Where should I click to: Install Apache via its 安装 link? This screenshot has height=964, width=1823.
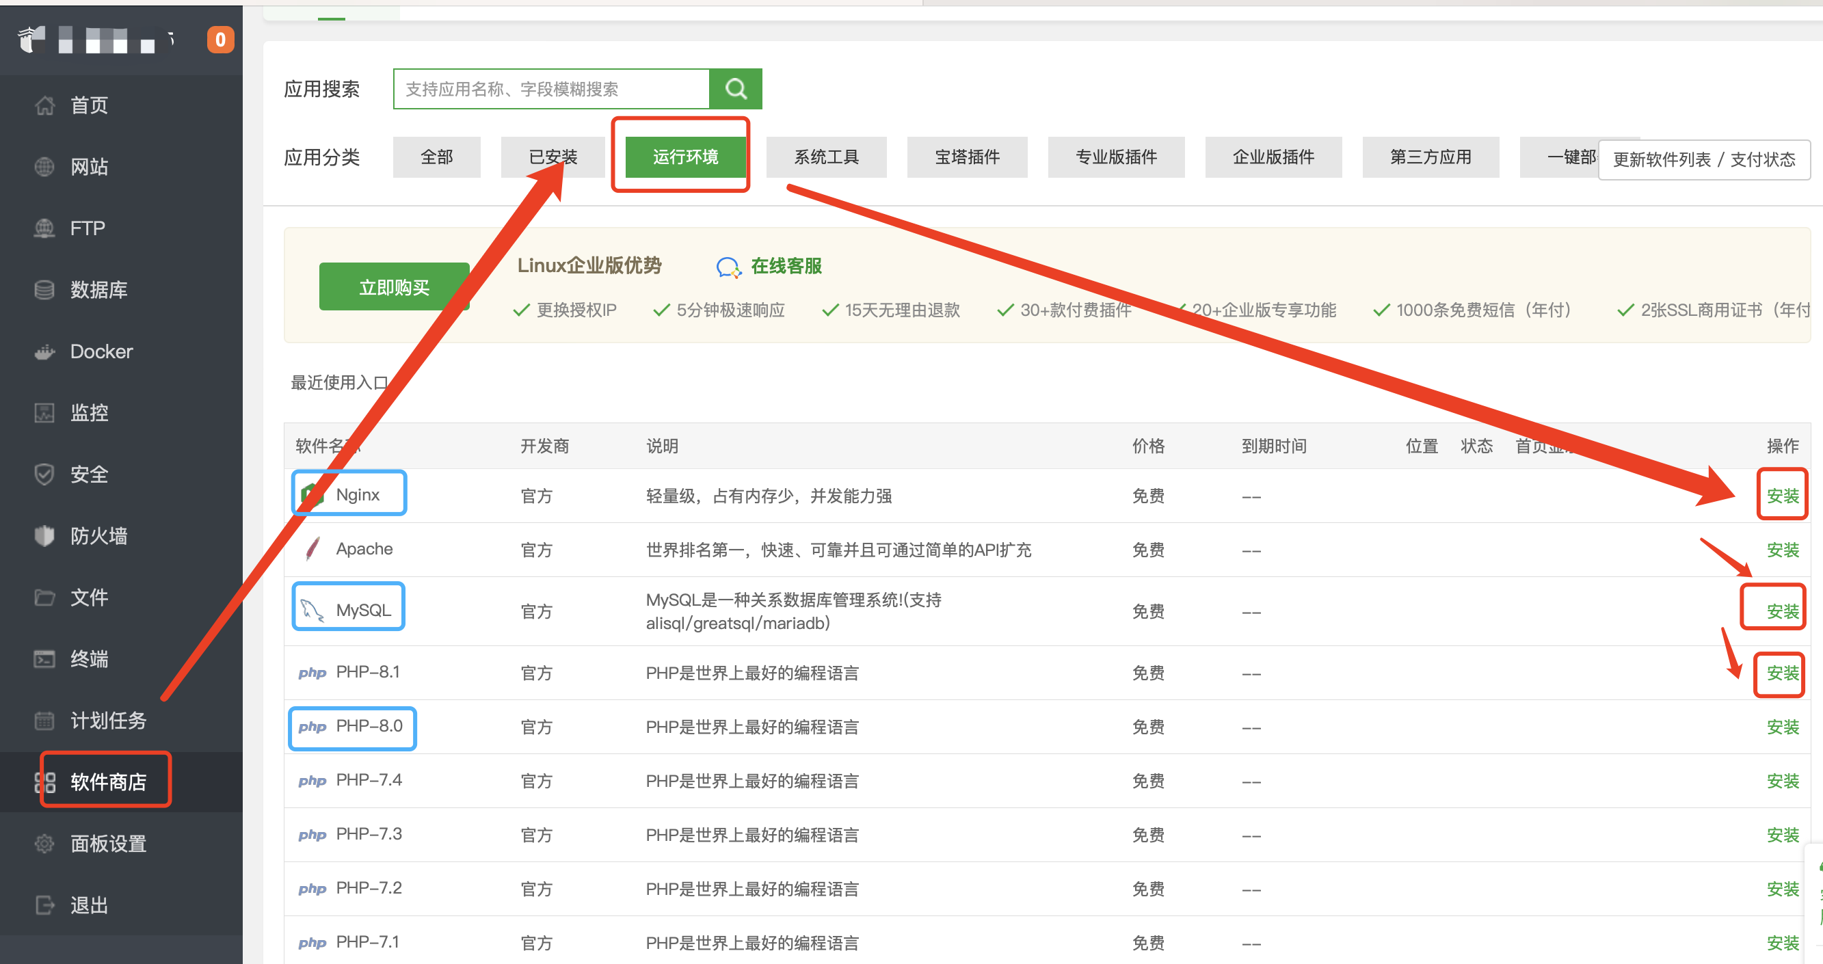[x=1782, y=550]
